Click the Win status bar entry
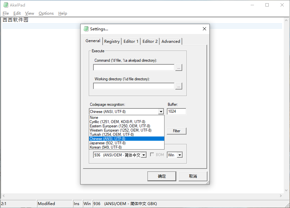Viewport: 290px width, 208px height. [87, 203]
